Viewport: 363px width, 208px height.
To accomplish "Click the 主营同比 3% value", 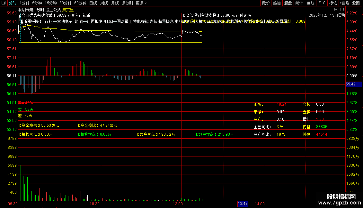I will [x=280, y=127].
